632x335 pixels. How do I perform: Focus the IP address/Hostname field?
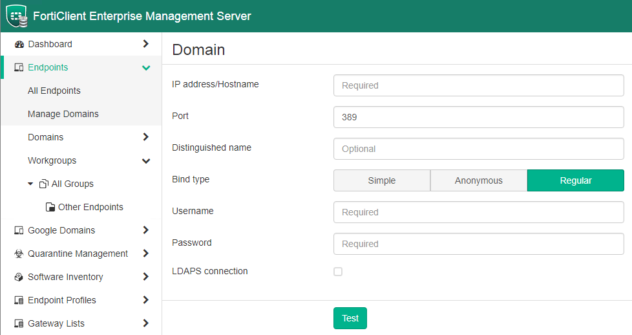tap(478, 85)
